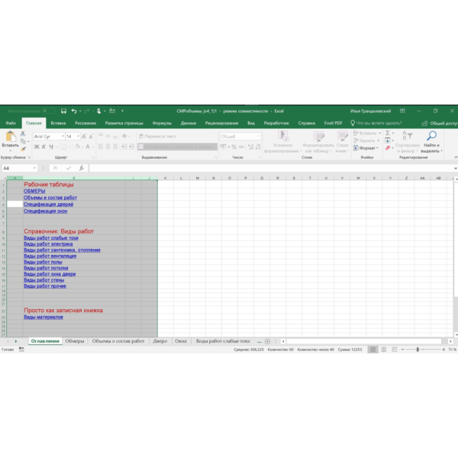The image size is (458, 458).
Task: Decrease the font size with the smaller A icon
Action: (x=91, y=137)
